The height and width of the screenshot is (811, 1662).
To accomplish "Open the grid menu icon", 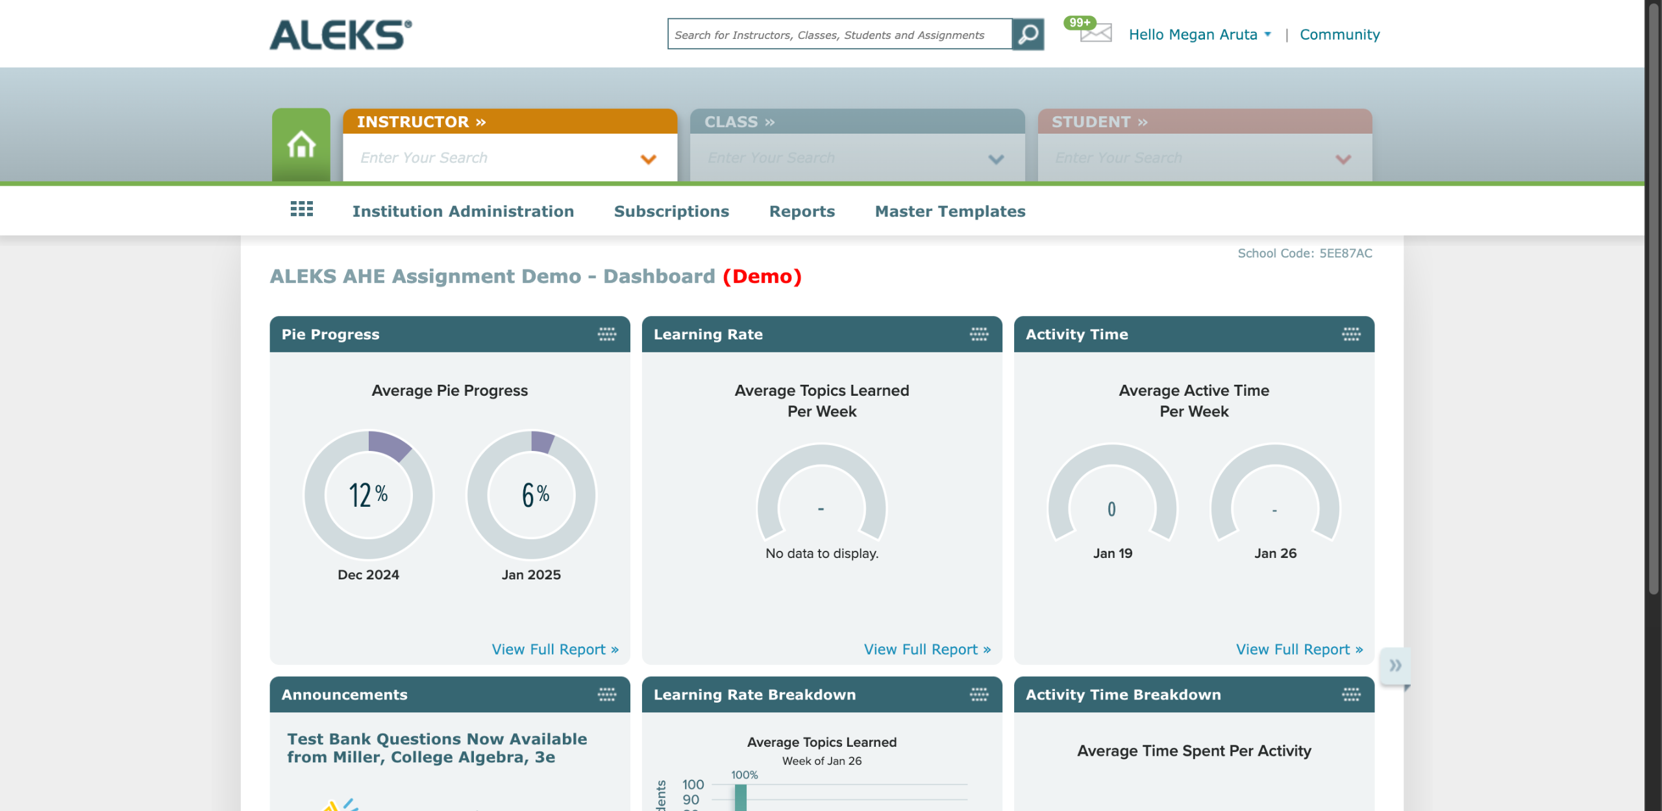I will click(x=301, y=209).
